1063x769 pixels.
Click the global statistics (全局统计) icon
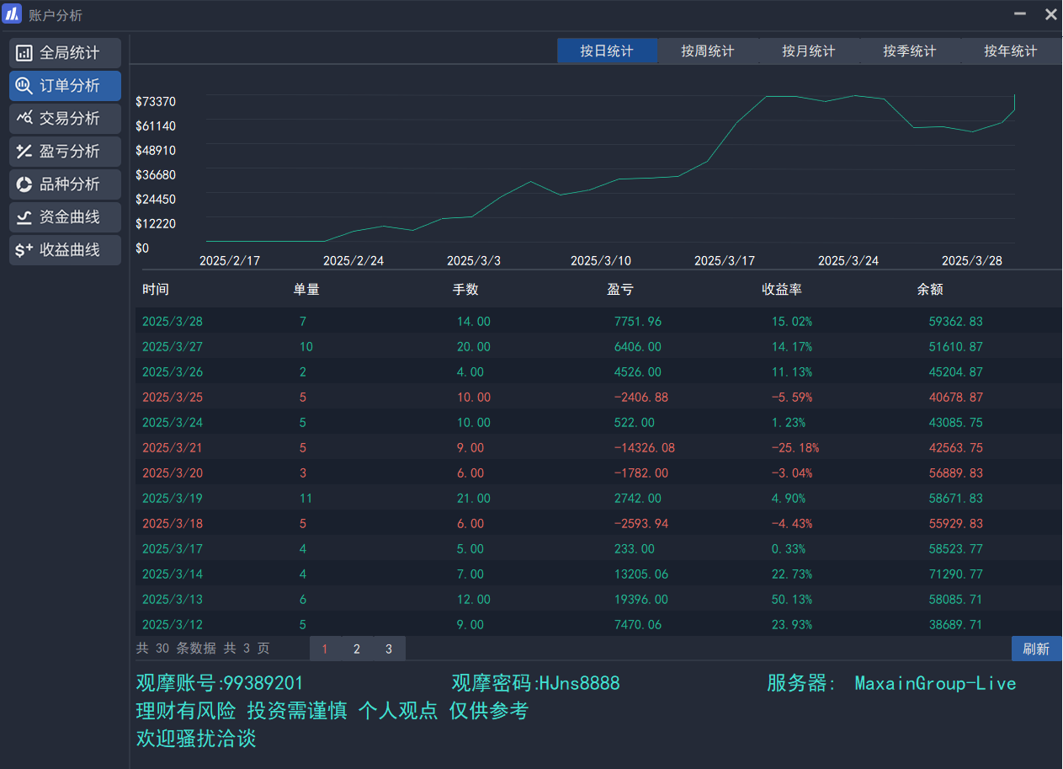coord(24,53)
